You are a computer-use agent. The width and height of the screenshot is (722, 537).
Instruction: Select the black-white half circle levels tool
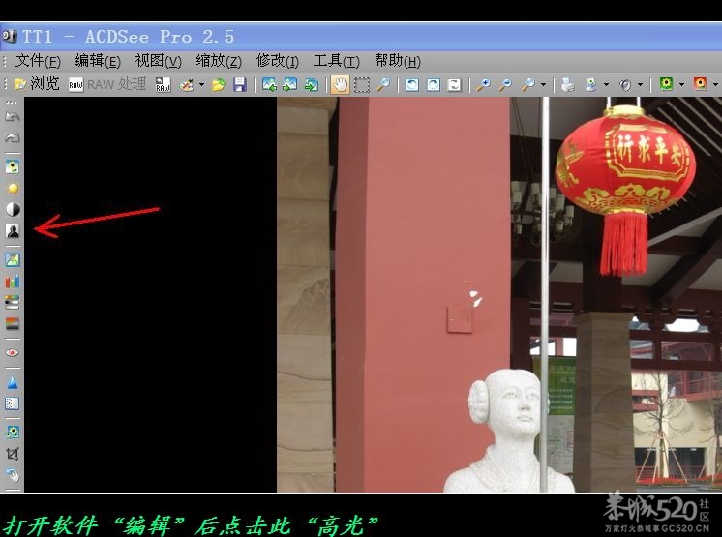click(13, 209)
